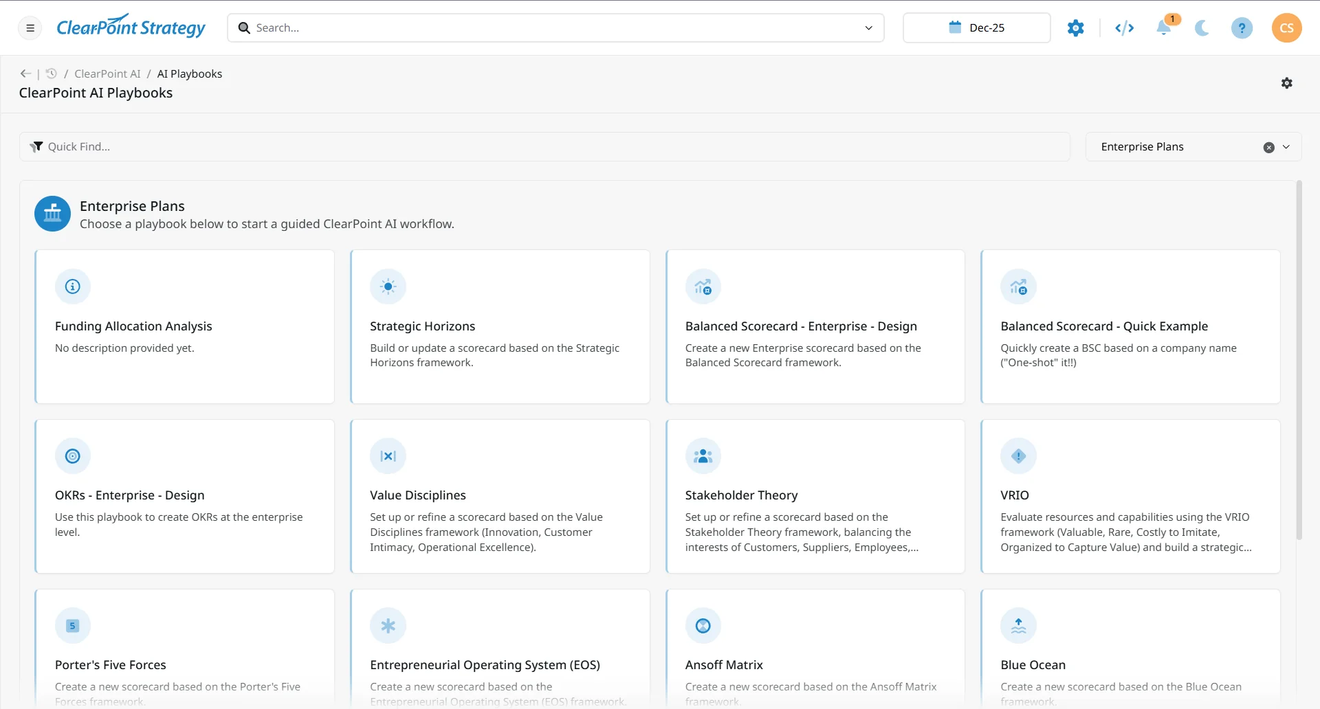Expand the Enterprise Plans filter dropdown
Screen dimensions: 1320x709
point(1286,147)
